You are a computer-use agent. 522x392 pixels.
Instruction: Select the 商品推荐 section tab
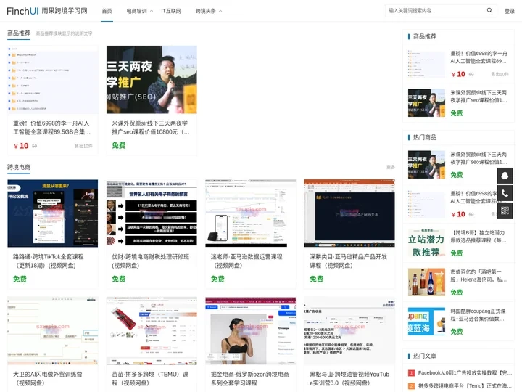(19, 33)
